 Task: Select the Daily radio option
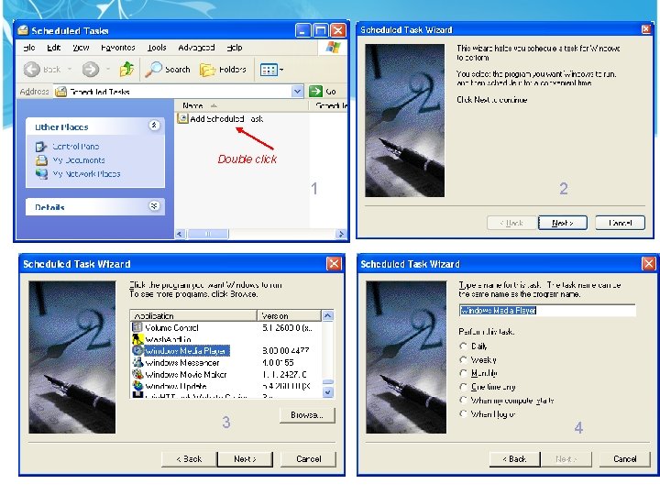coord(464,346)
